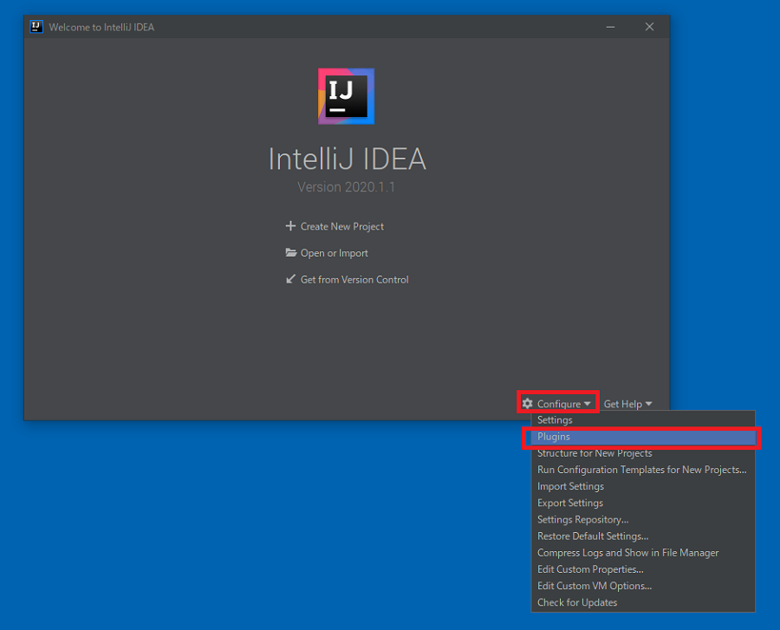Select Export Settings menu entry
Image resolution: width=780 pixels, height=630 pixels.
tap(643, 503)
